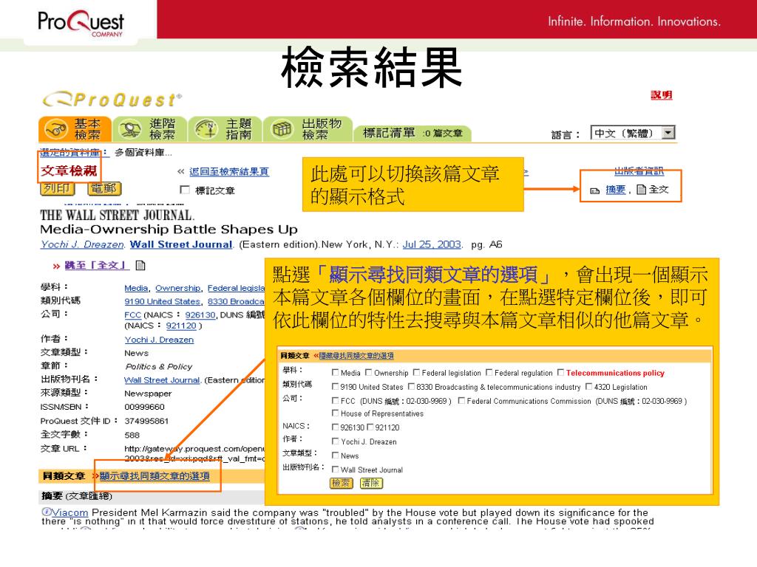The image size is (757, 567).
Task: Check the Yochi J. Dreazen author checkbox
Action: (x=335, y=441)
